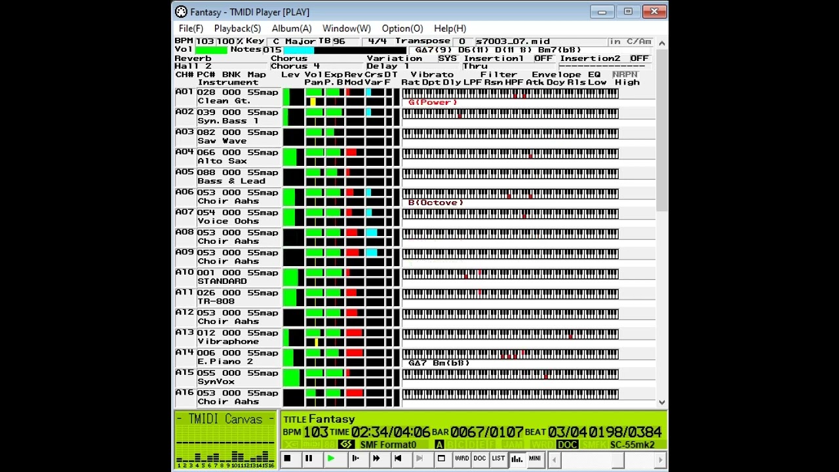Toggle the Variation SYS indicator
The image size is (839, 472).
click(x=447, y=58)
